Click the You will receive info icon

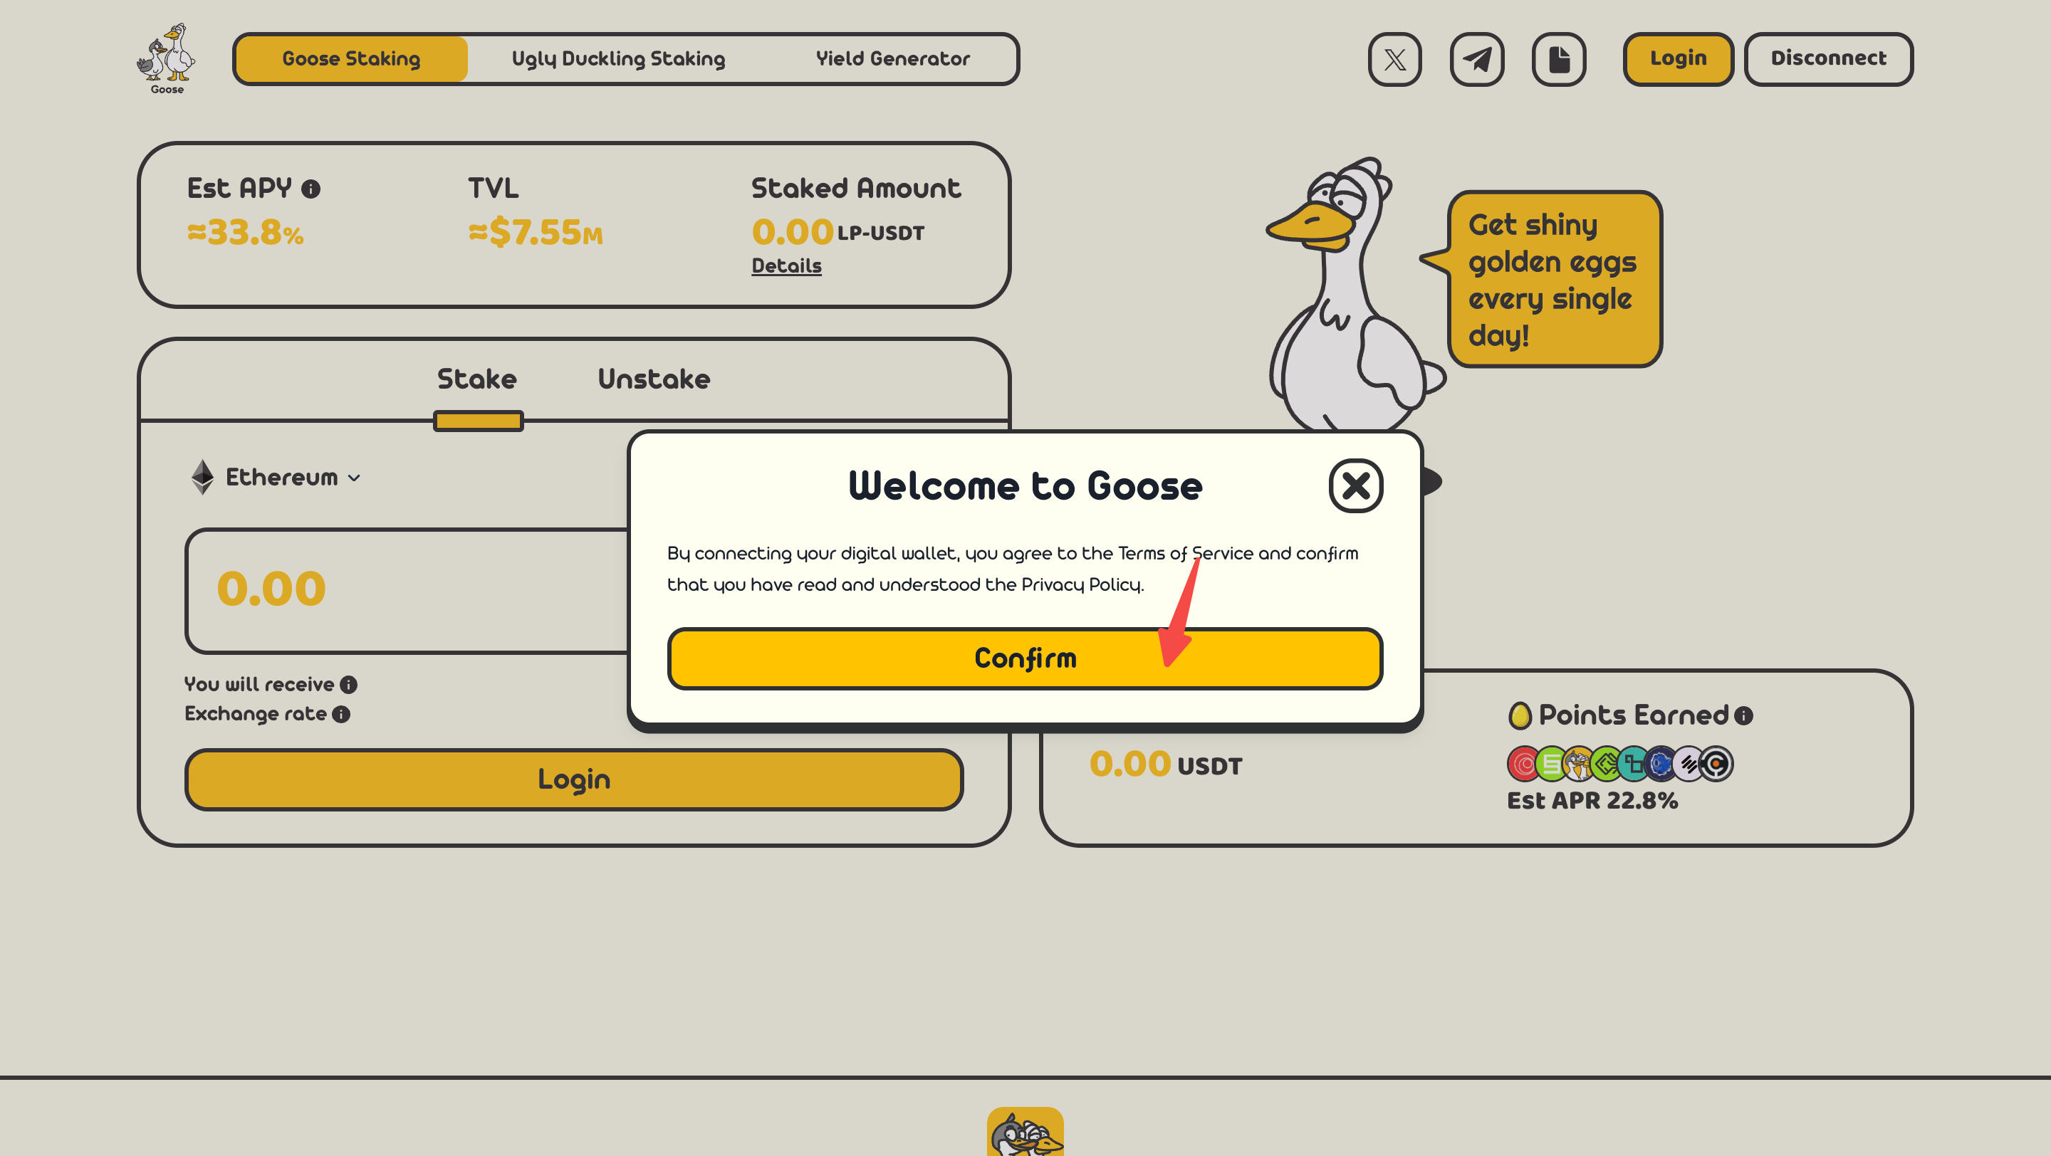click(349, 684)
